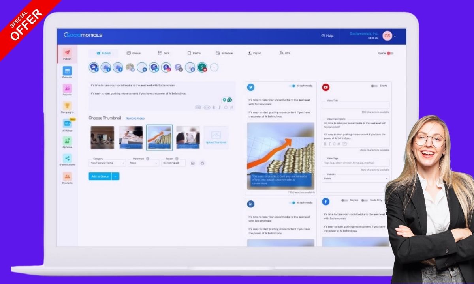Open the Visibility dropdown set to Public
This screenshot has width=474, height=284.
(x=355, y=178)
